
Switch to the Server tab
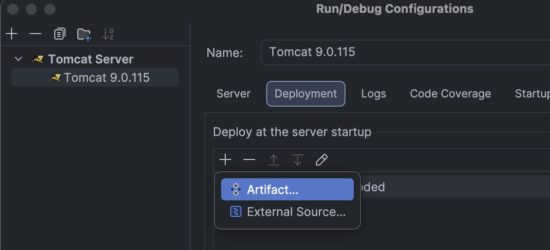(234, 94)
